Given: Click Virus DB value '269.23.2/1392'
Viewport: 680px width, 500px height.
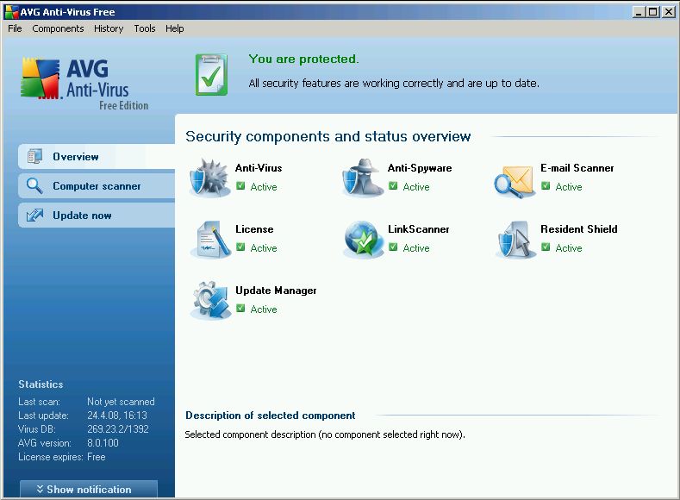Looking at the screenshot, I should pos(118,429).
